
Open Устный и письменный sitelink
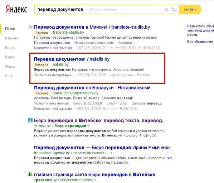click(51, 103)
